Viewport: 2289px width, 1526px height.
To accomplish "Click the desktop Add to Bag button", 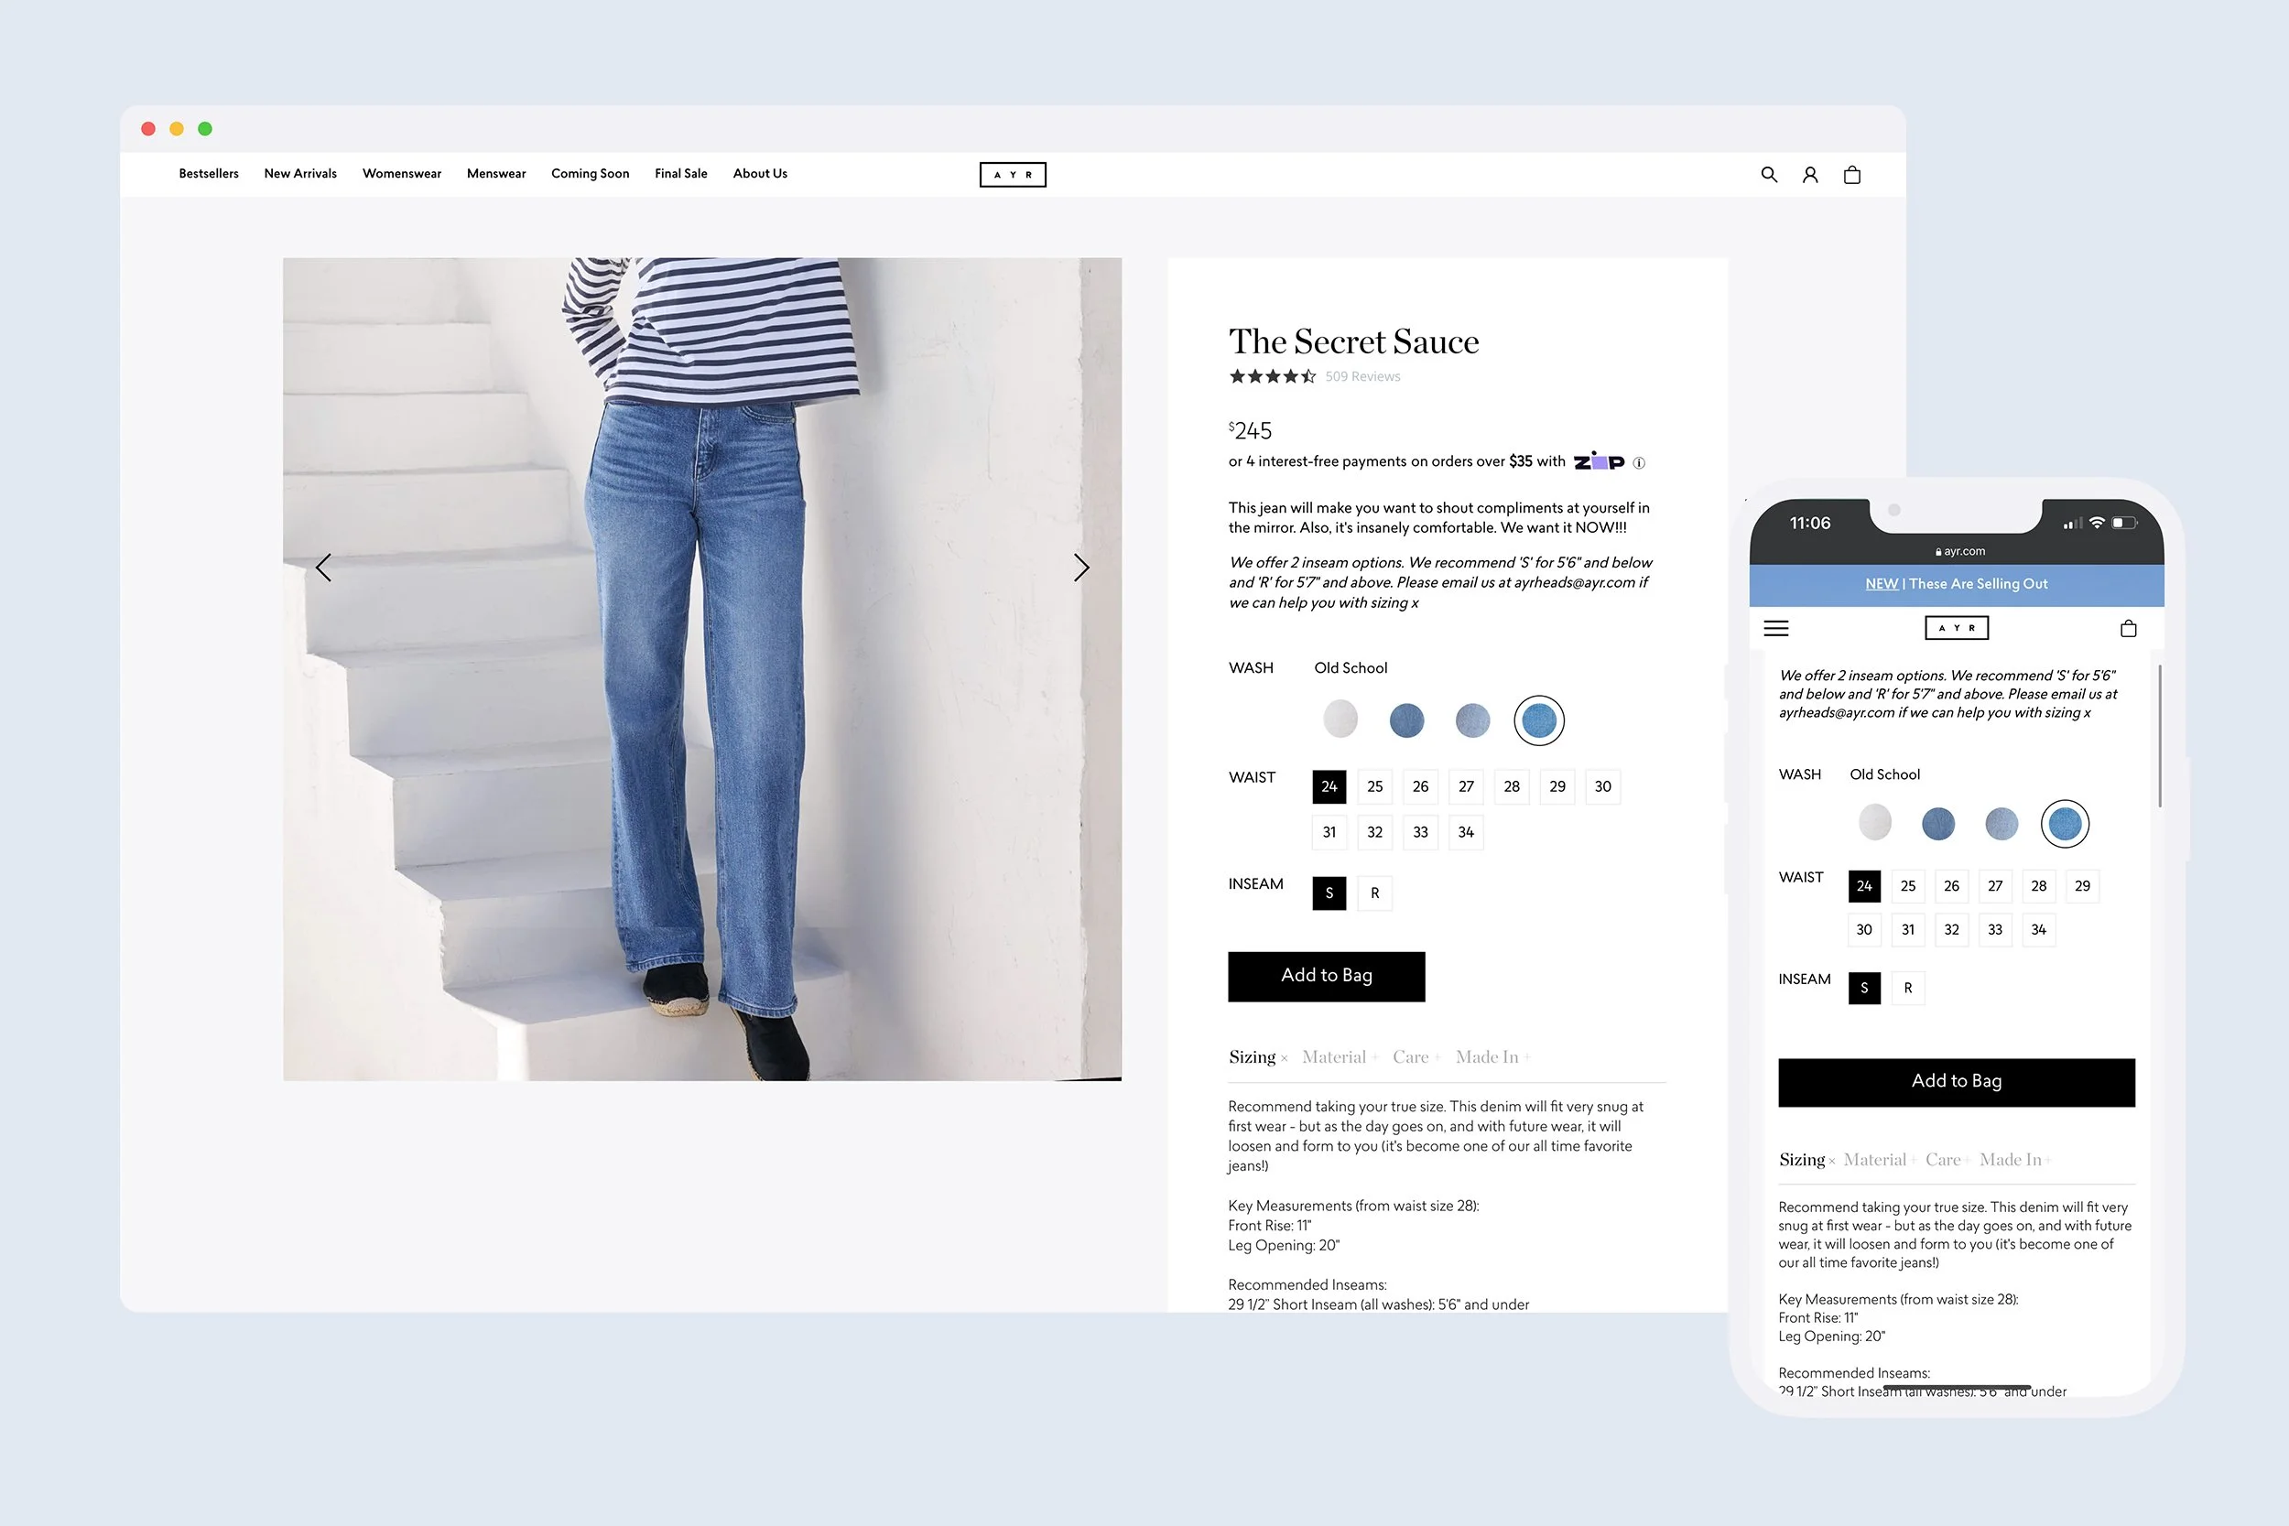I will [x=1326, y=975].
